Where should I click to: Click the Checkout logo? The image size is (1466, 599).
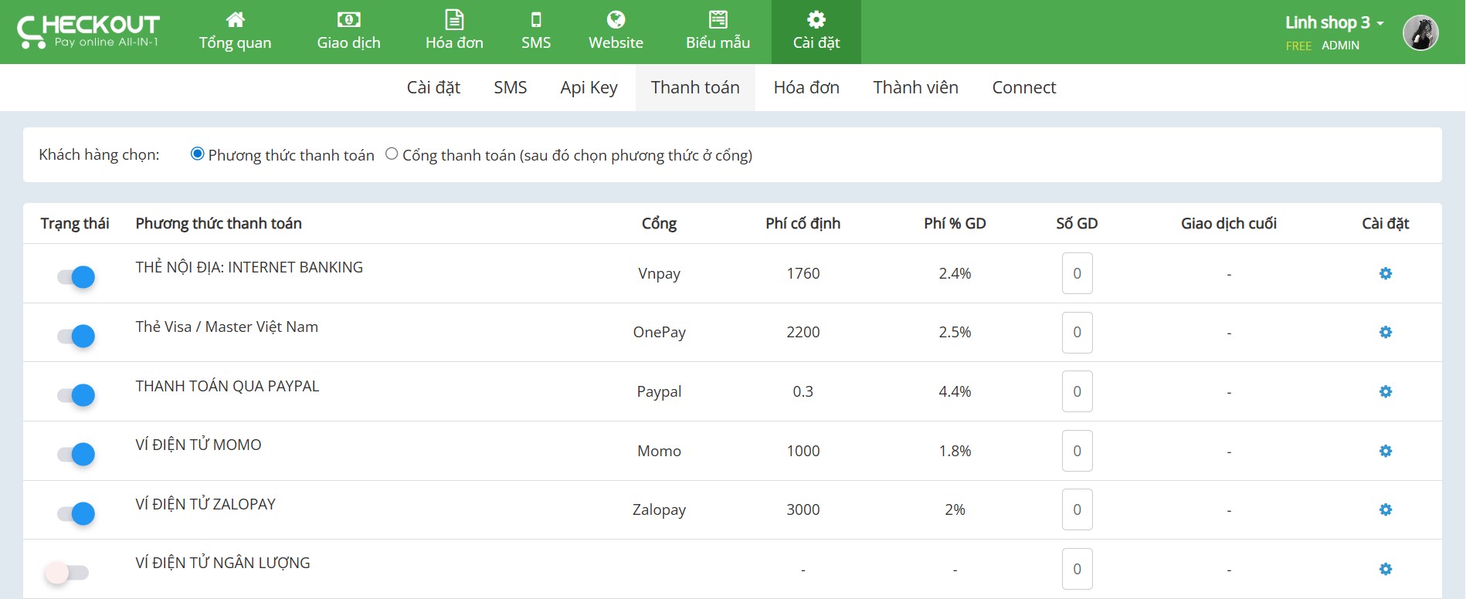[x=88, y=32]
